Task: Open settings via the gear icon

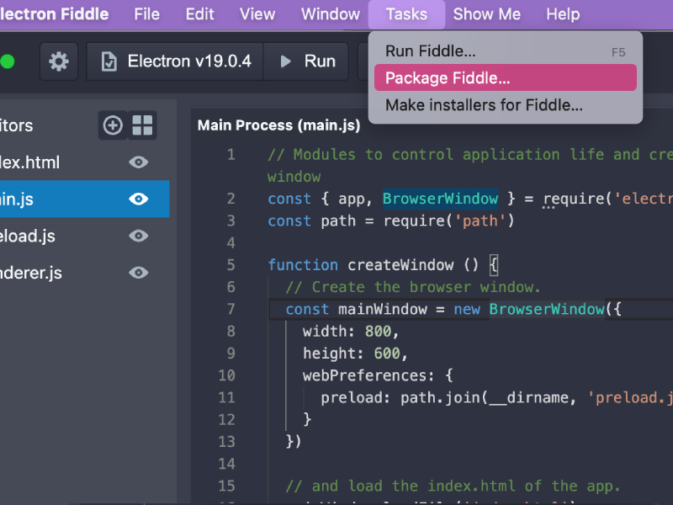Action: (x=58, y=61)
